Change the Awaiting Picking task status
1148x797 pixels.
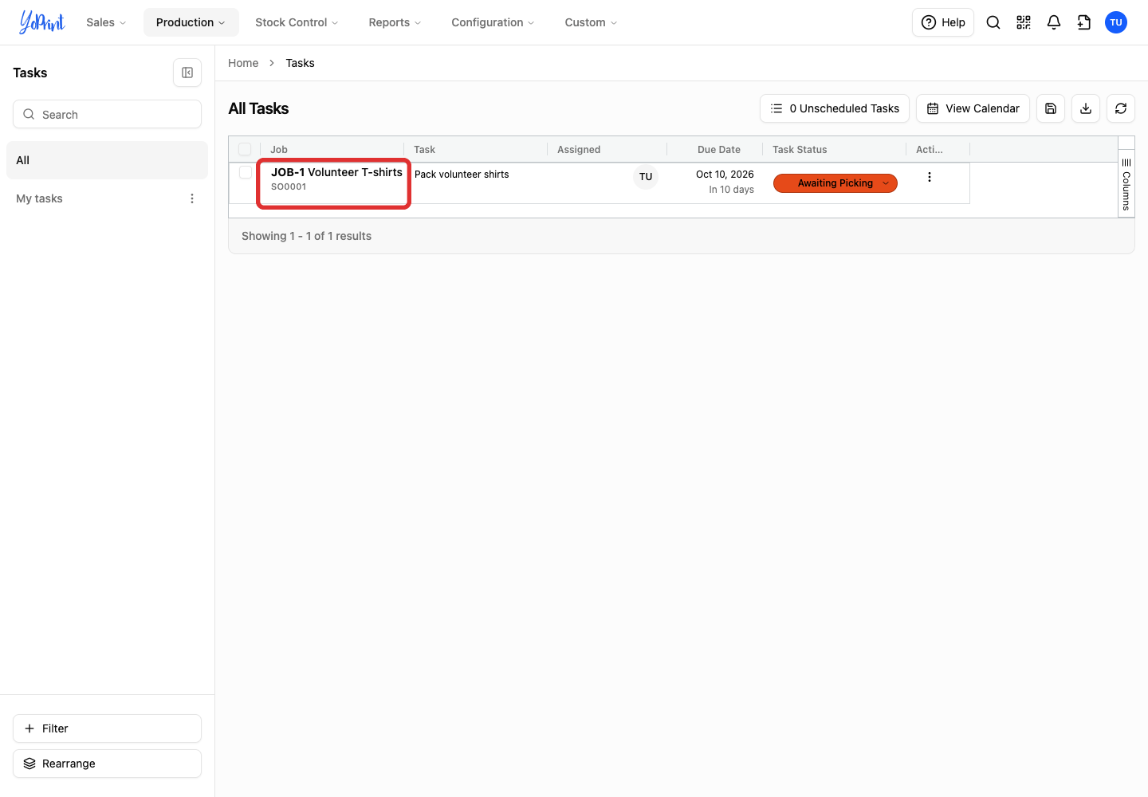tap(835, 183)
